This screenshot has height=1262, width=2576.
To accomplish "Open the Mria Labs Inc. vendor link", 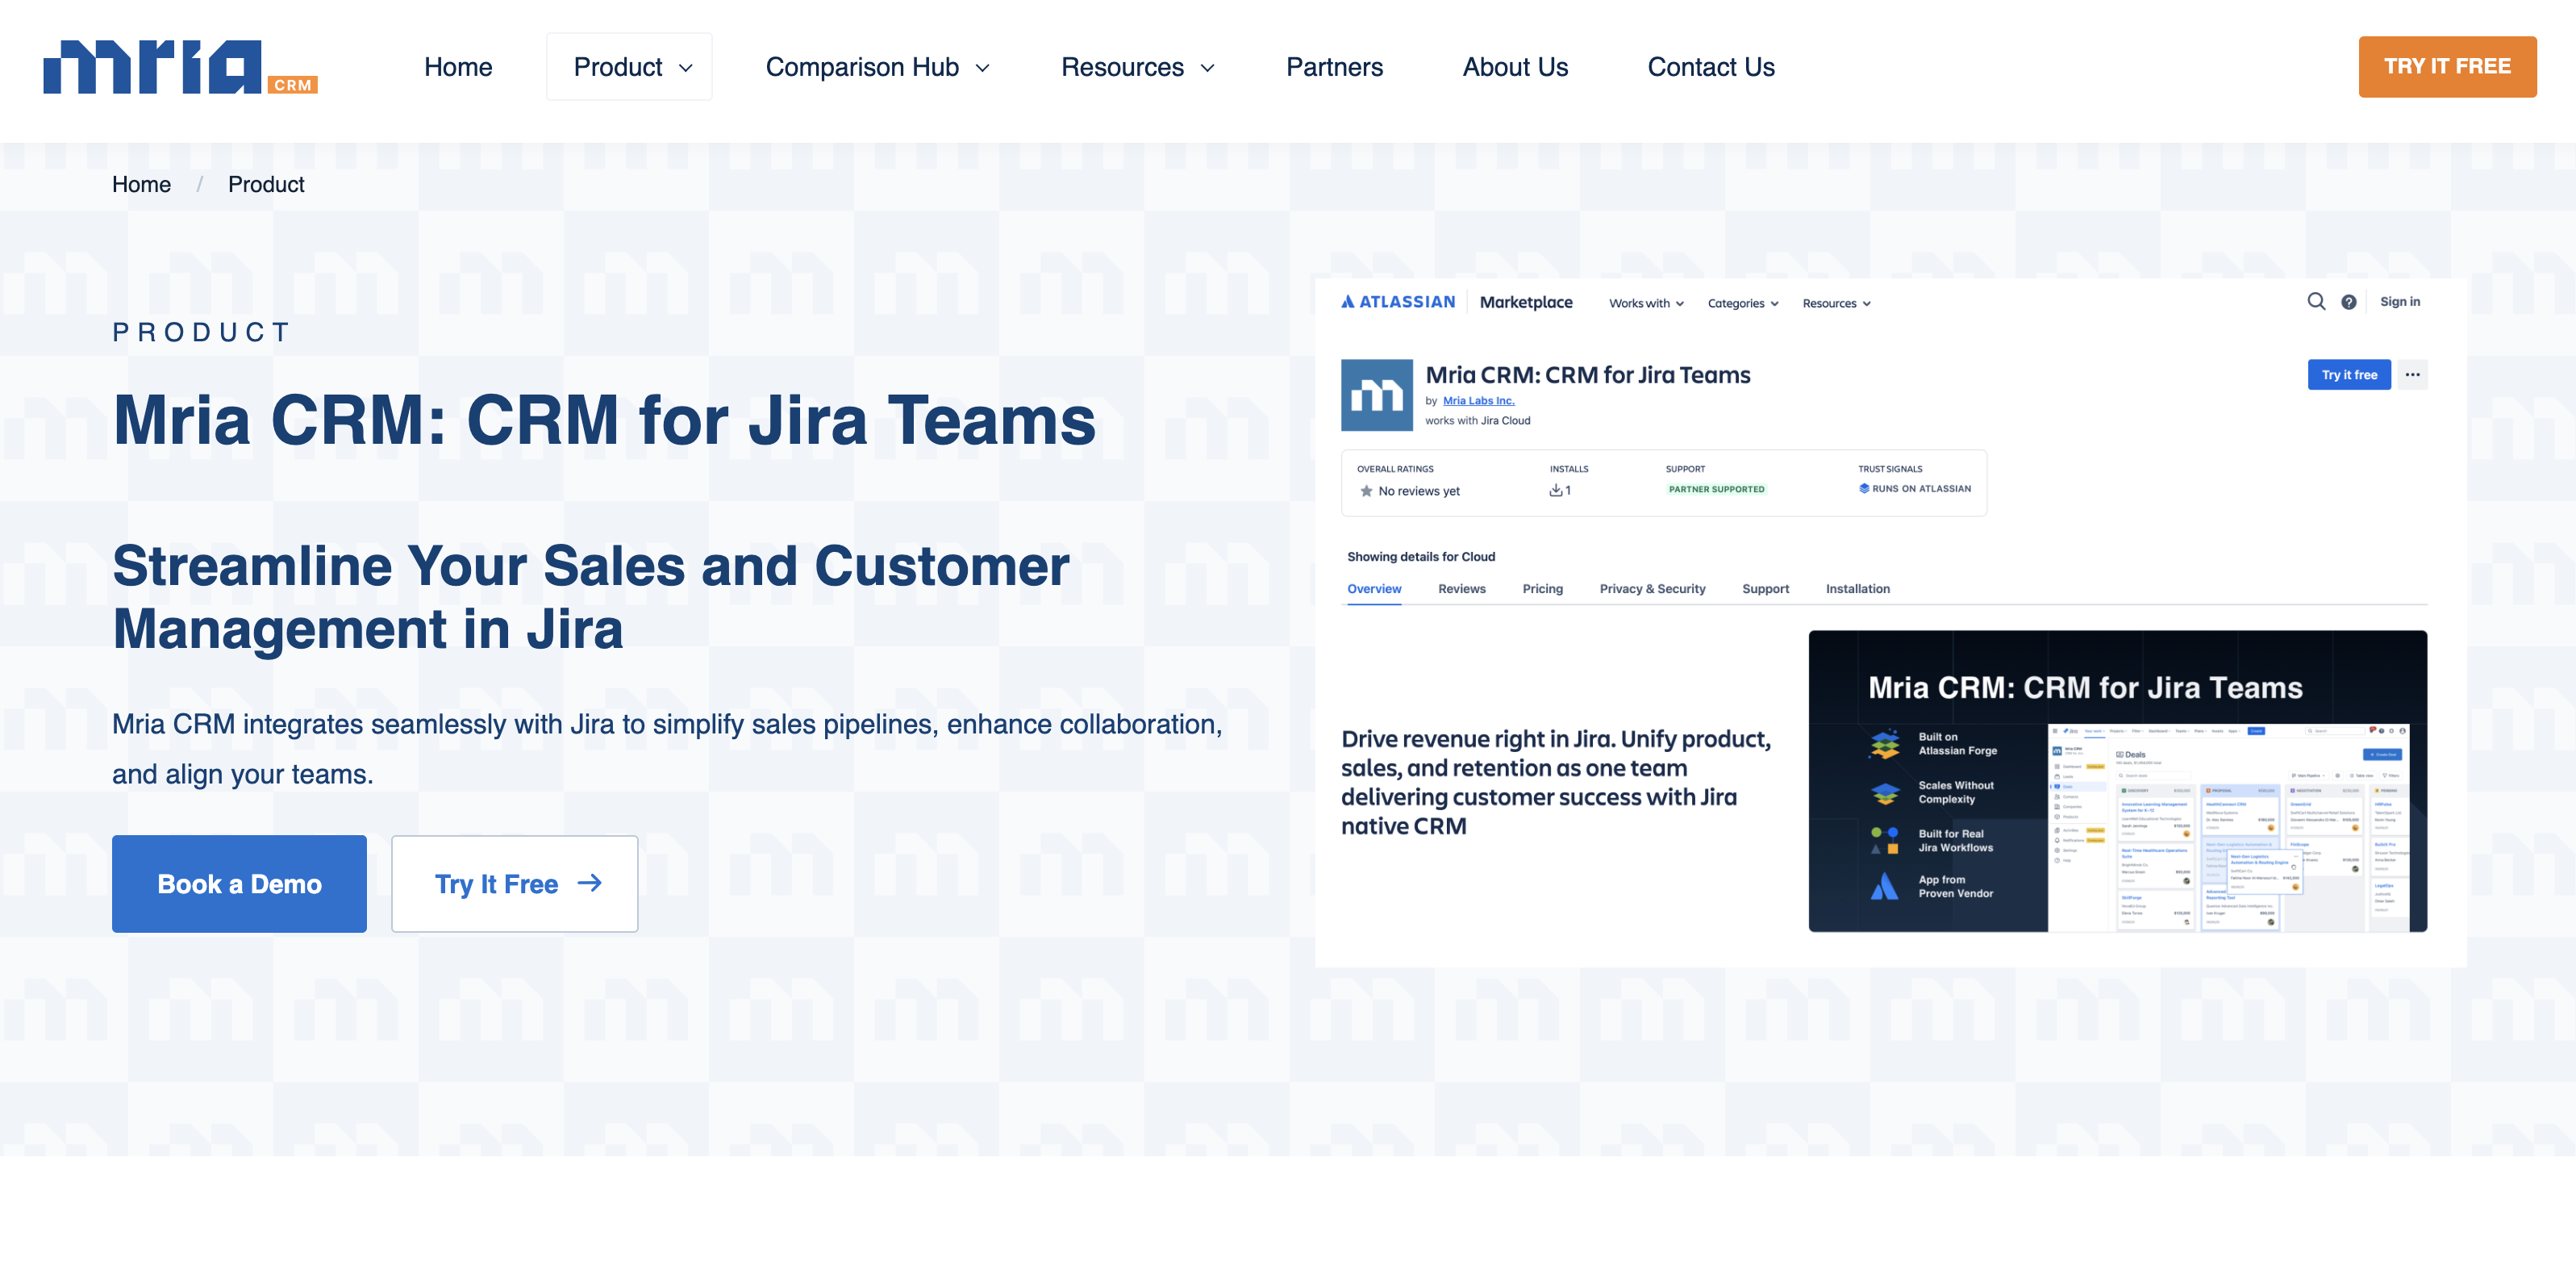I will tap(1479, 399).
